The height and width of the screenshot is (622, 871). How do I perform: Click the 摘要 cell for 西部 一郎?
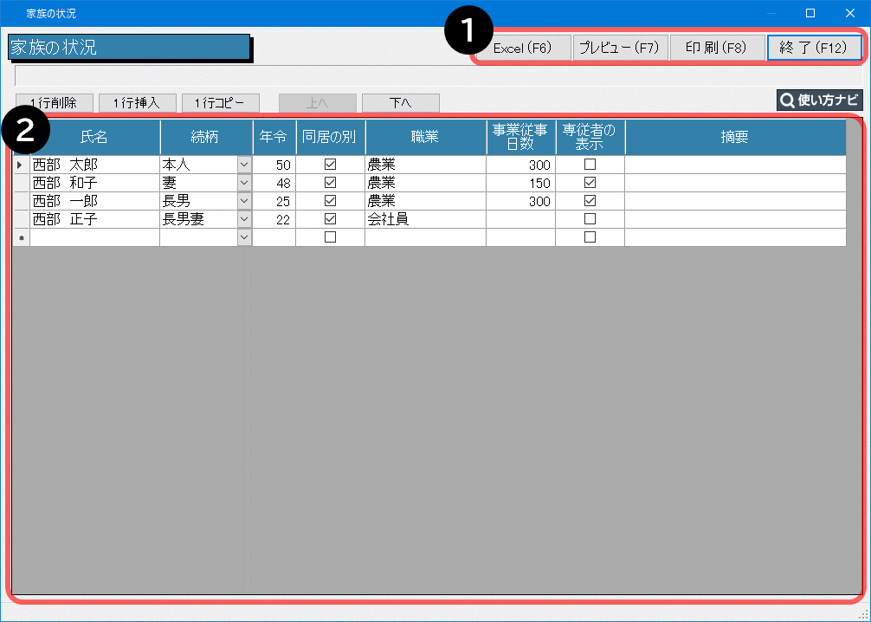click(x=734, y=201)
